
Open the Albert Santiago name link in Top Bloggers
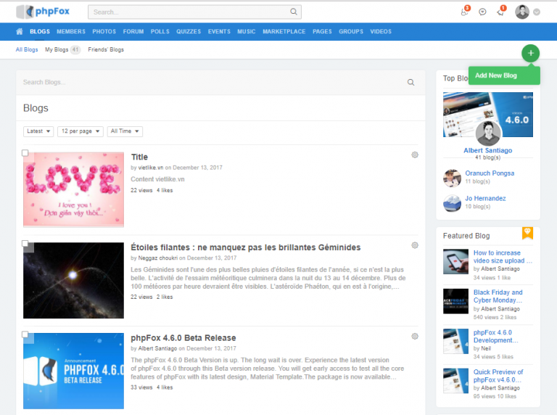click(487, 151)
